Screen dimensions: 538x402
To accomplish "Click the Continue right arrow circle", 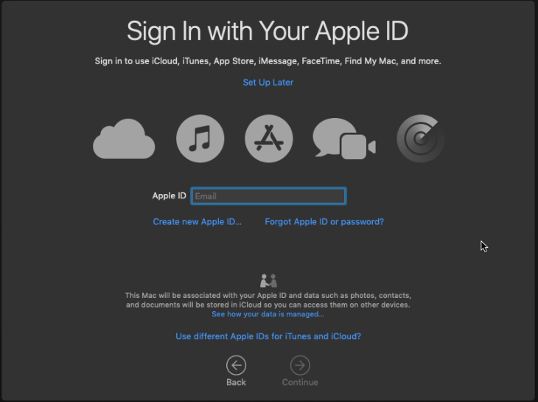I will [x=300, y=365].
